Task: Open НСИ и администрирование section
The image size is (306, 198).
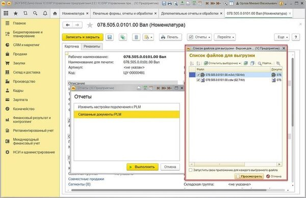Action: coord(34,152)
